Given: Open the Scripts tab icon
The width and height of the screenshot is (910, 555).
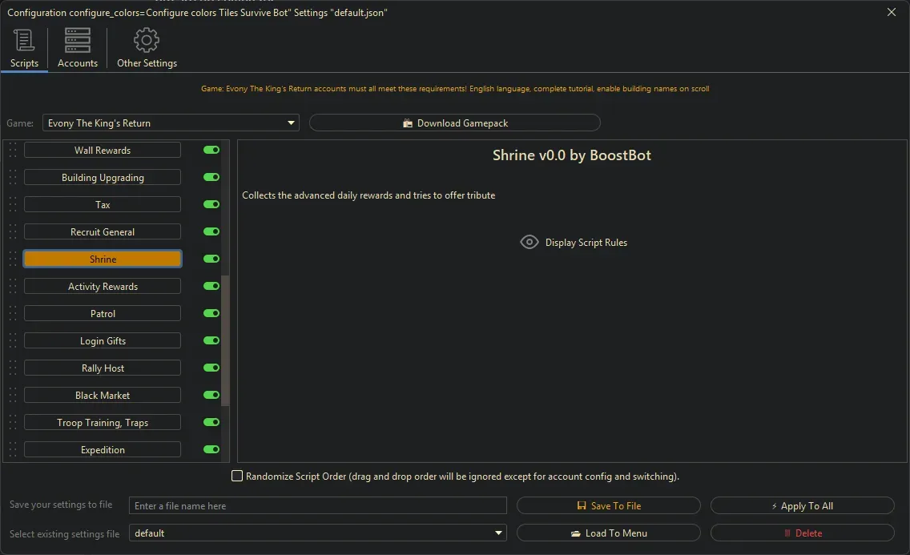Looking at the screenshot, I should [24, 40].
